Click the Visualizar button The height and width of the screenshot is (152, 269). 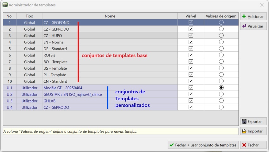253,26
